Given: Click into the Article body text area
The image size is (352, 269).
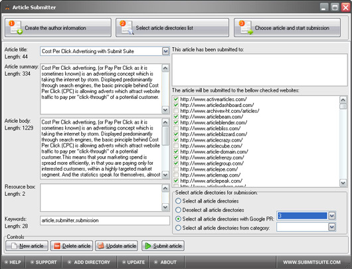Looking at the screenshot, I should click(x=101, y=148).
